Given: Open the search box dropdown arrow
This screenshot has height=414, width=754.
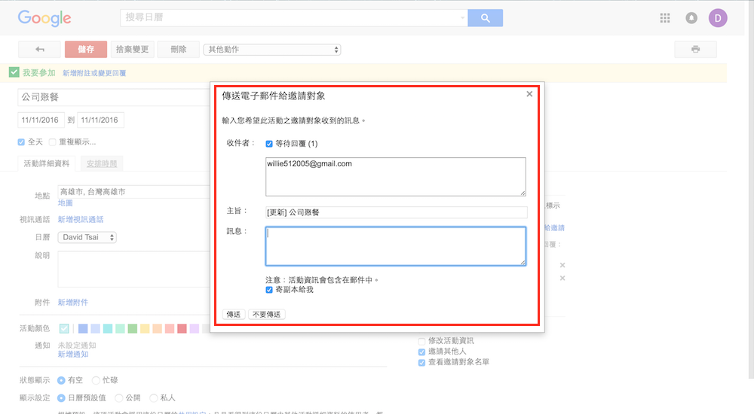Looking at the screenshot, I should pos(462,18).
